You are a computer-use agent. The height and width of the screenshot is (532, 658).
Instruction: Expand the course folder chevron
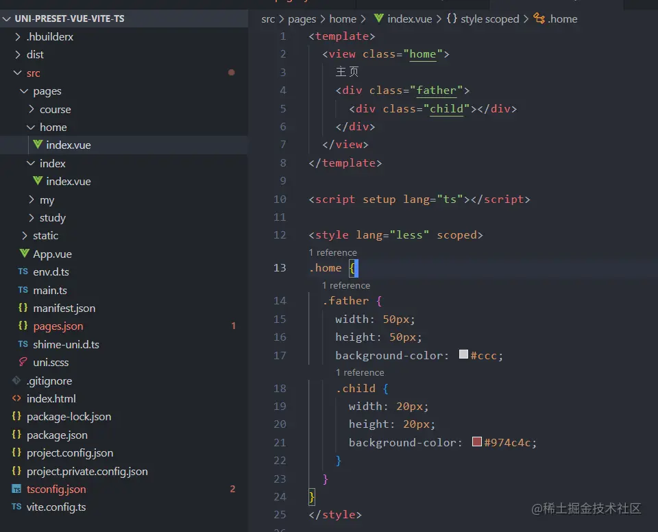(31, 109)
